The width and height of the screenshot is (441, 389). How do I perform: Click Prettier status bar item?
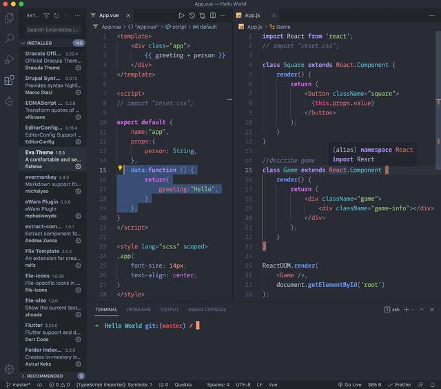point(400,384)
